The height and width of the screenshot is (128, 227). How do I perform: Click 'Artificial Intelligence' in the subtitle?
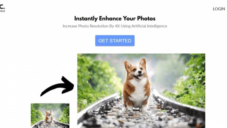tap(149, 26)
